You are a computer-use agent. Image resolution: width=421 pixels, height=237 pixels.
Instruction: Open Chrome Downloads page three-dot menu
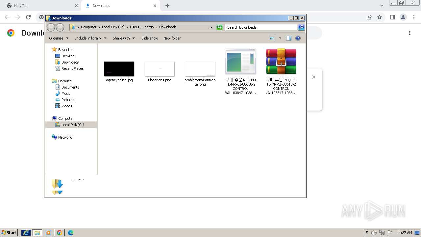[410, 33]
